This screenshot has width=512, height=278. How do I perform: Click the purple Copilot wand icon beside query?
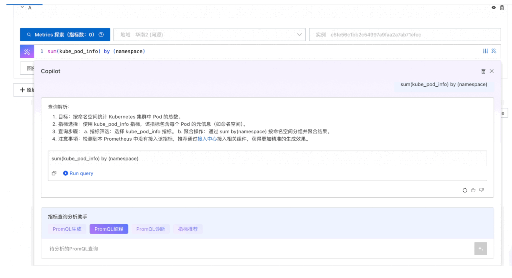[x=27, y=52]
